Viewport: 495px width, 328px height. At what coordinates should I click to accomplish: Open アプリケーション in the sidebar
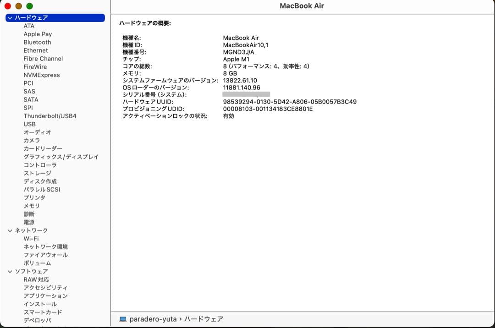pyautogui.click(x=46, y=296)
